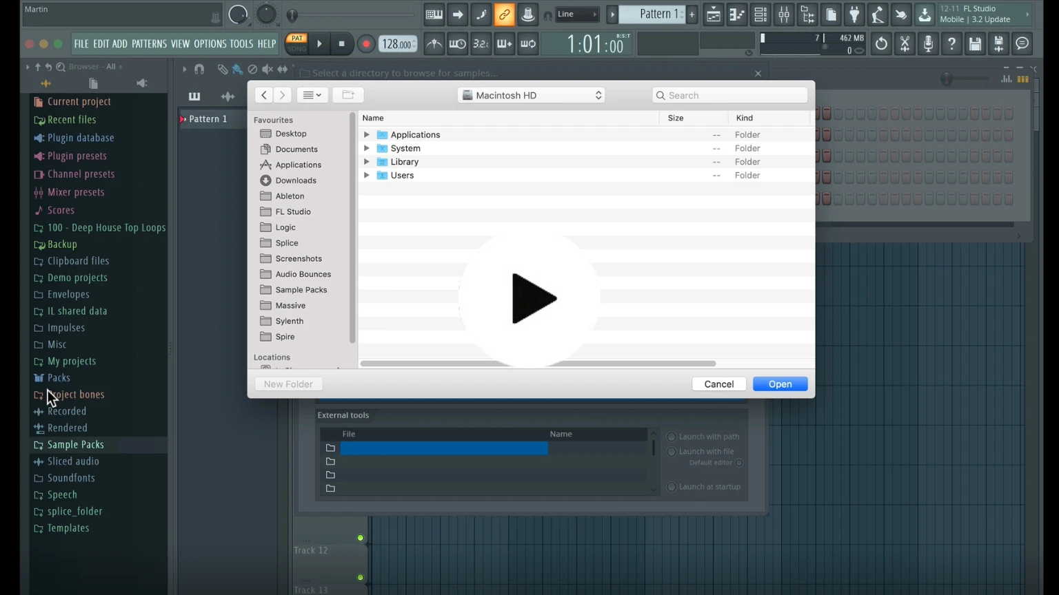Viewport: 1059px width, 595px height.
Task: Expand the Users folder disclosure triangle
Action: (367, 176)
